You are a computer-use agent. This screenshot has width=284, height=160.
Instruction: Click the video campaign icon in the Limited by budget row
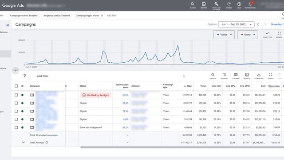point(32,95)
